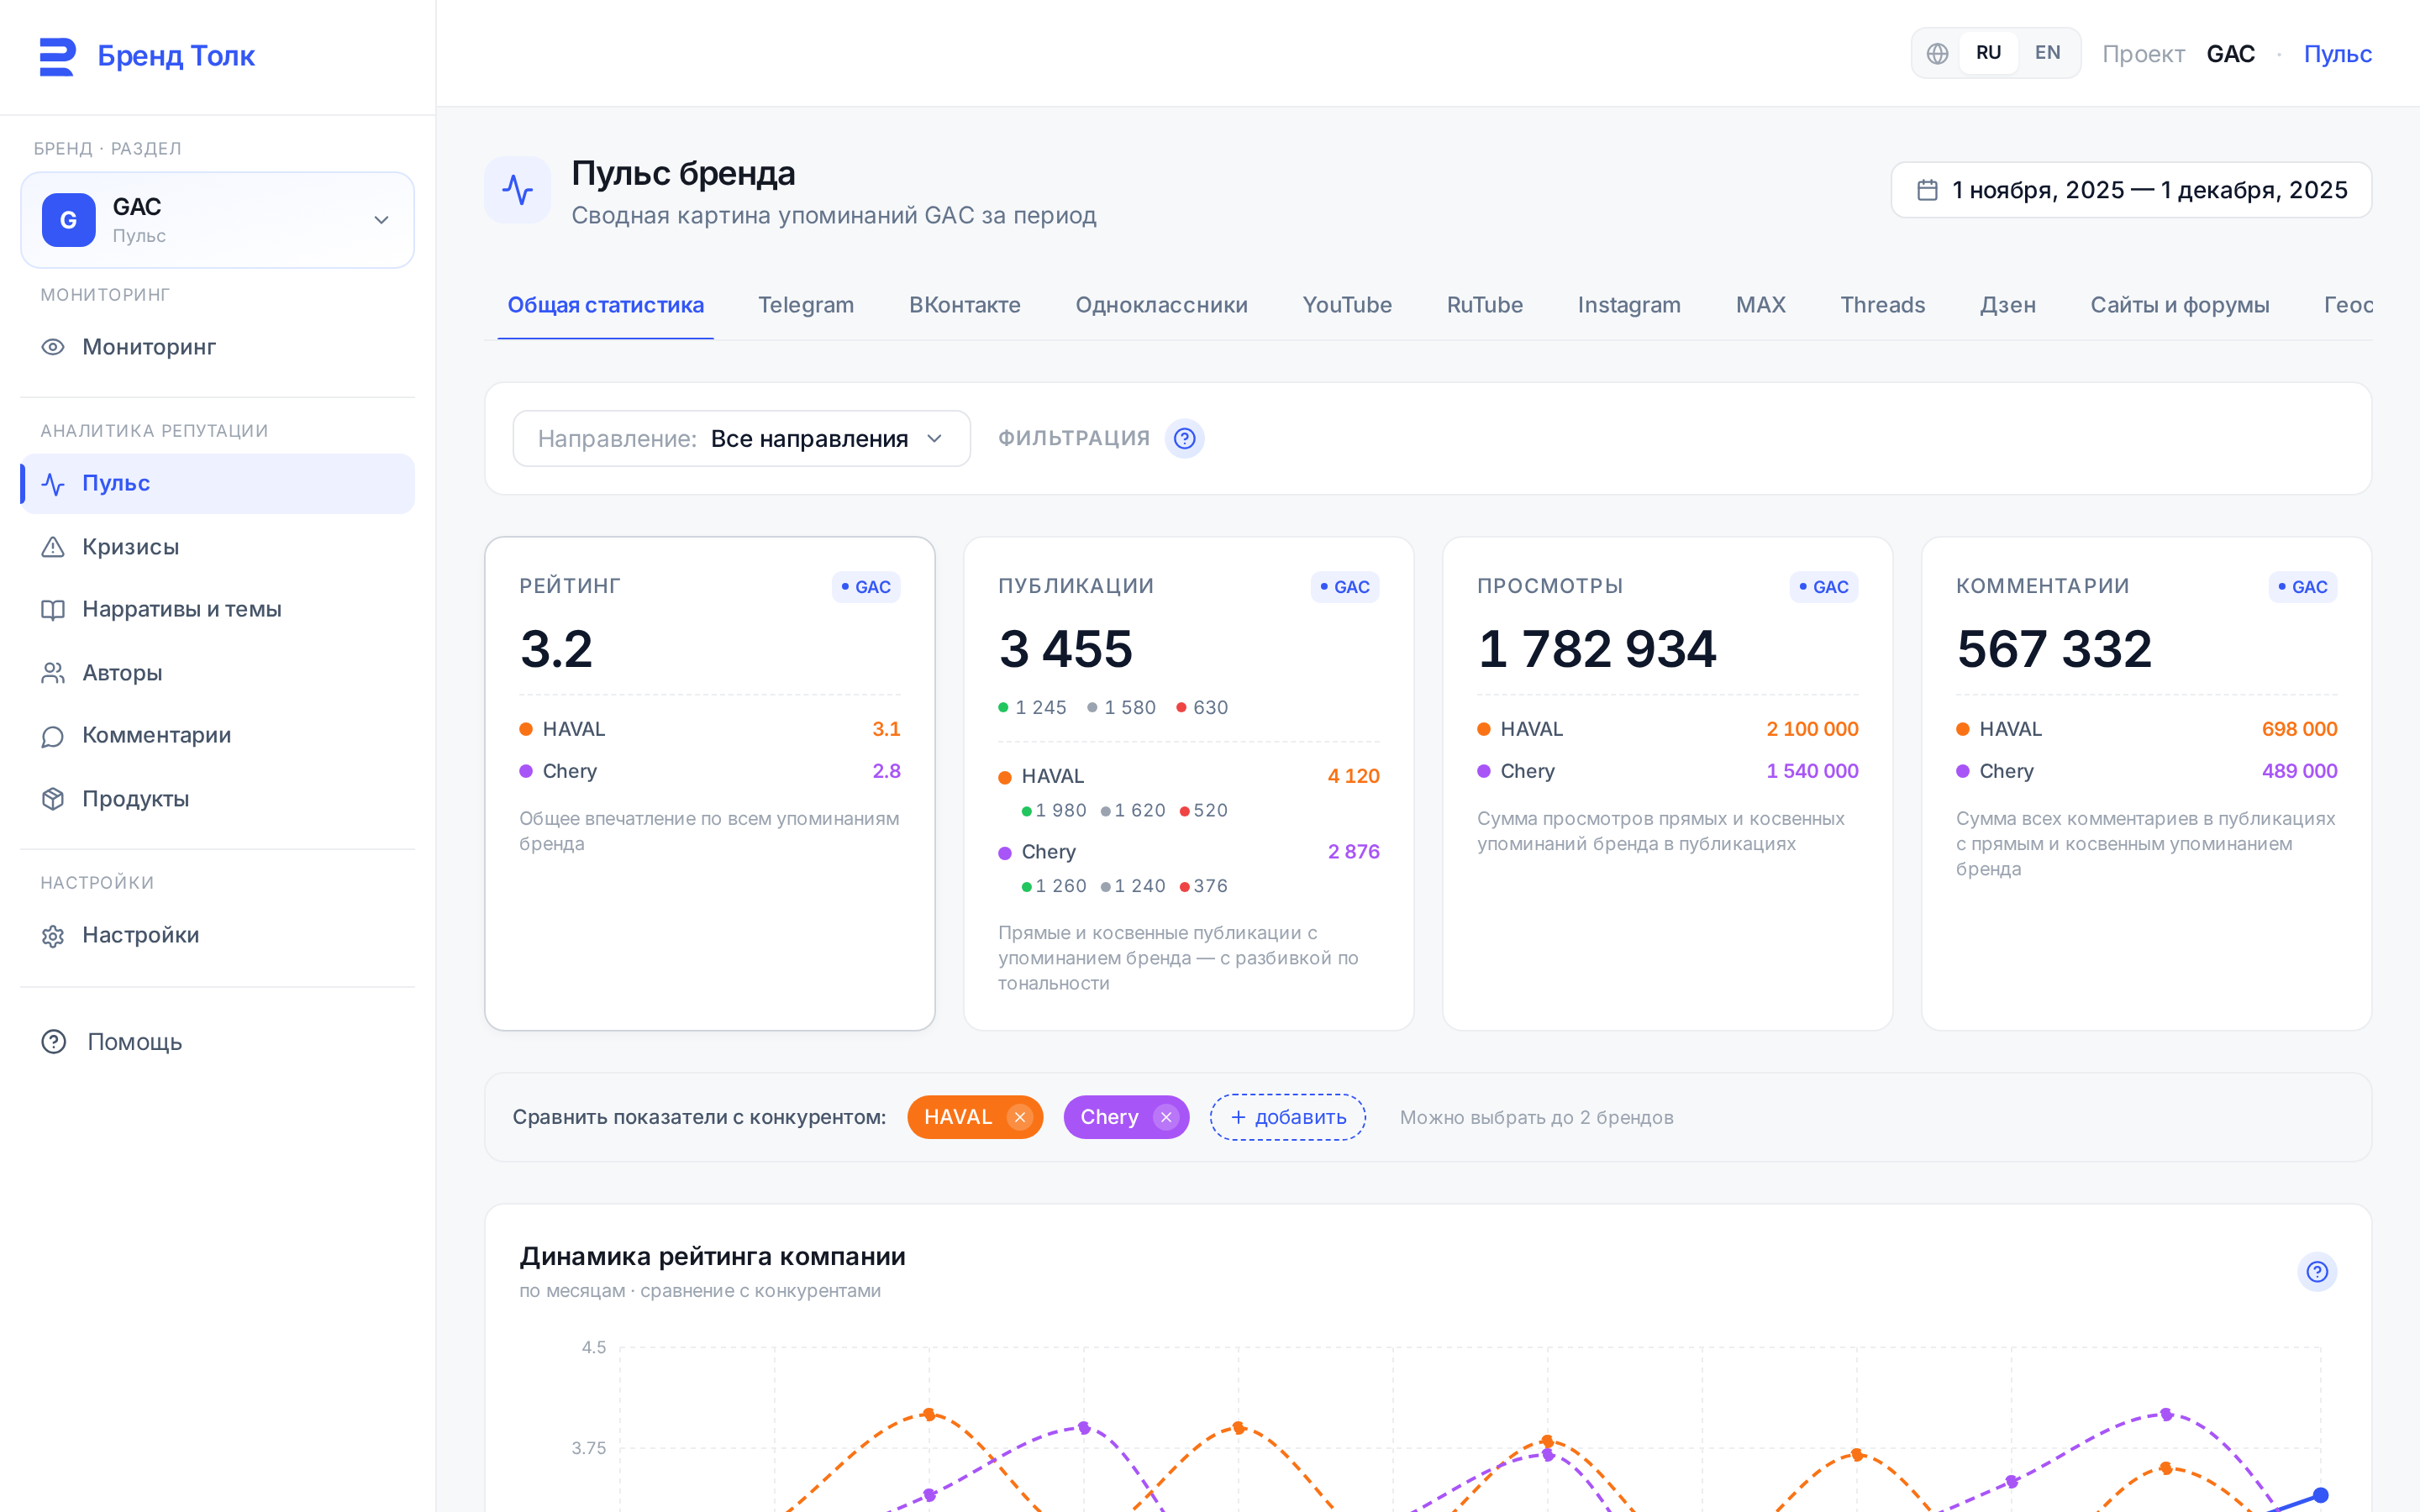Go to Мониторинг in the sidebar
The width and height of the screenshot is (2420, 1512).
[217, 347]
